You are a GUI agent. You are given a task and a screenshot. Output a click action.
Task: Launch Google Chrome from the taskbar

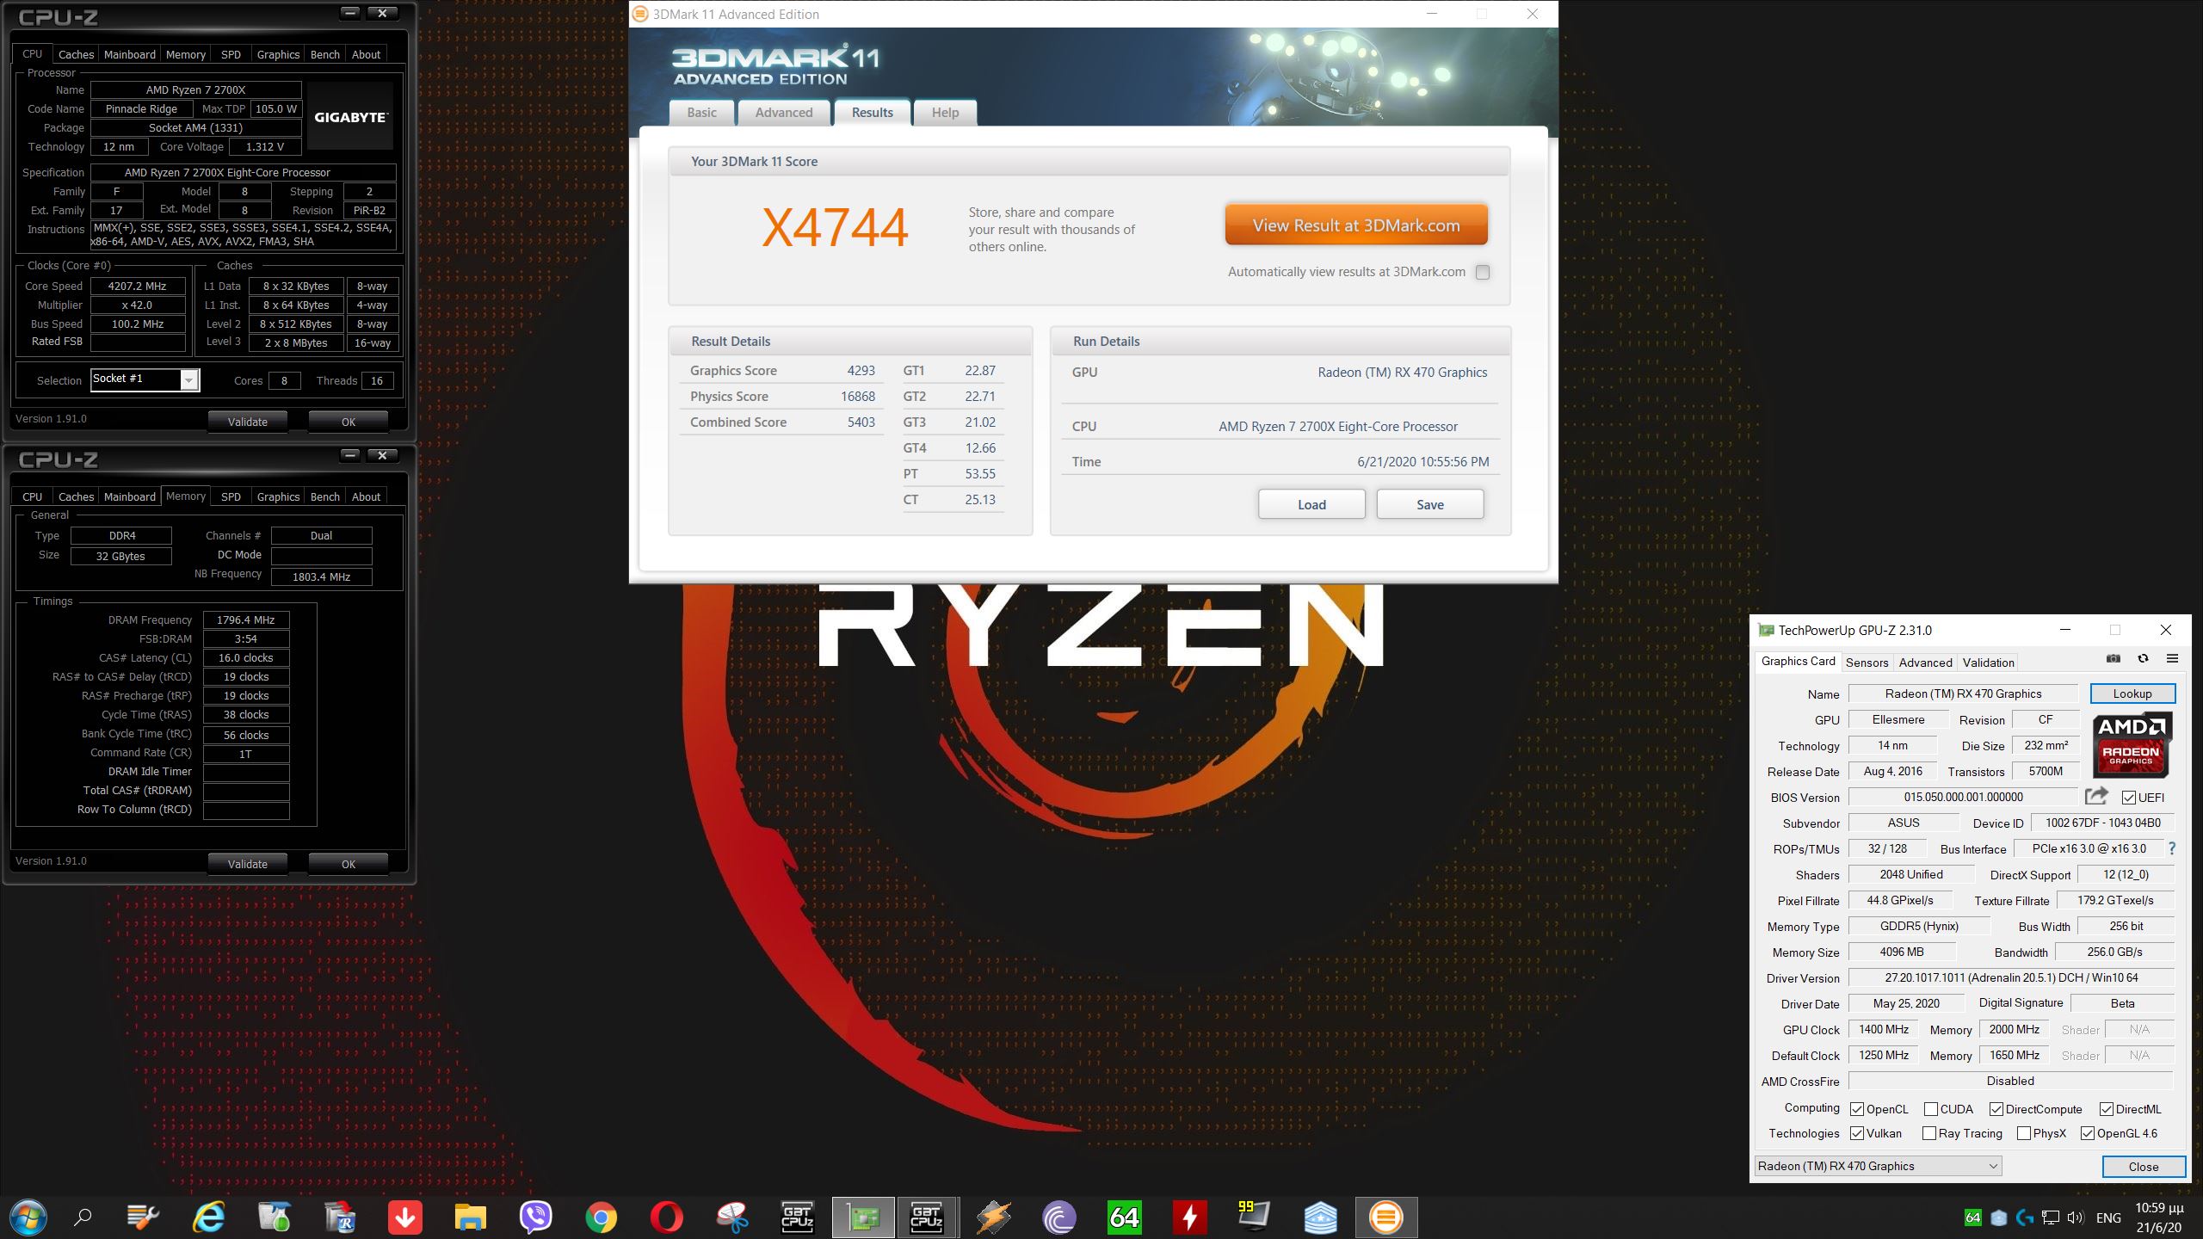[x=602, y=1217]
